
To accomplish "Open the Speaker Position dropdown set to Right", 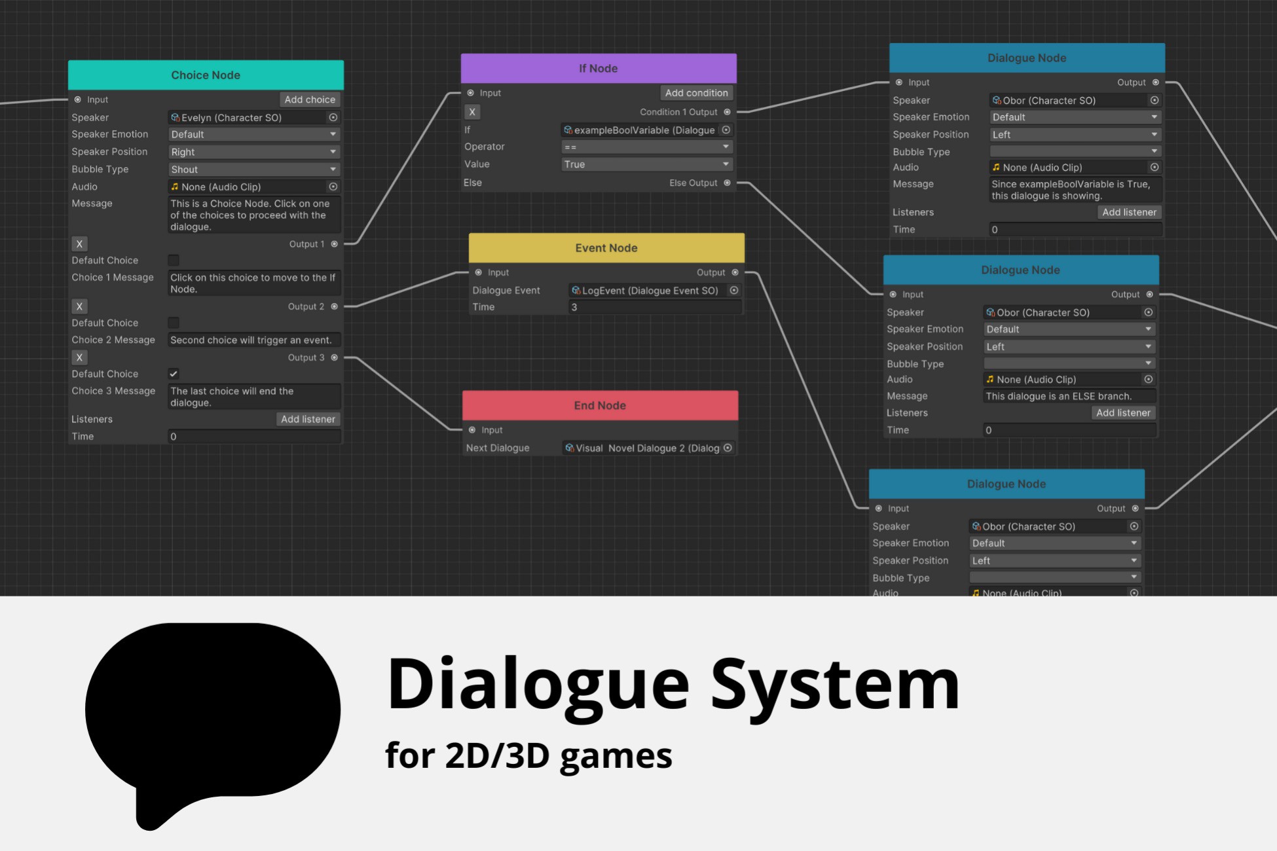I will tap(254, 151).
